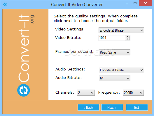The height and width of the screenshot is (116, 154).
Task: Click the Video Settings label
Action: [x=70, y=29]
